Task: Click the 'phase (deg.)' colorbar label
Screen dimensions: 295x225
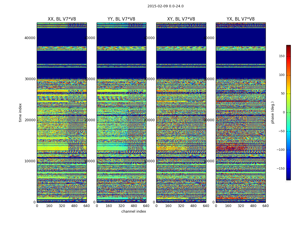Action: pyautogui.click(x=273, y=112)
